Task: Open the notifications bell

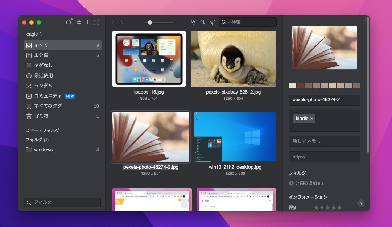Action: 69,22
